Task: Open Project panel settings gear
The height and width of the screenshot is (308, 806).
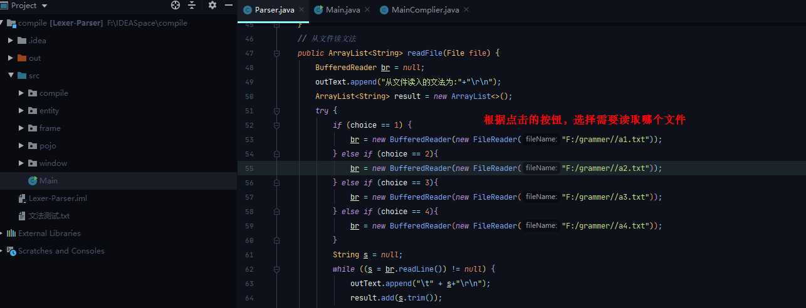Action: pyautogui.click(x=212, y=5)
